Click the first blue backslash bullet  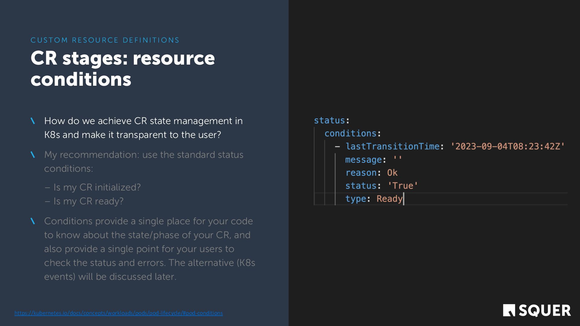coord(33,121)
